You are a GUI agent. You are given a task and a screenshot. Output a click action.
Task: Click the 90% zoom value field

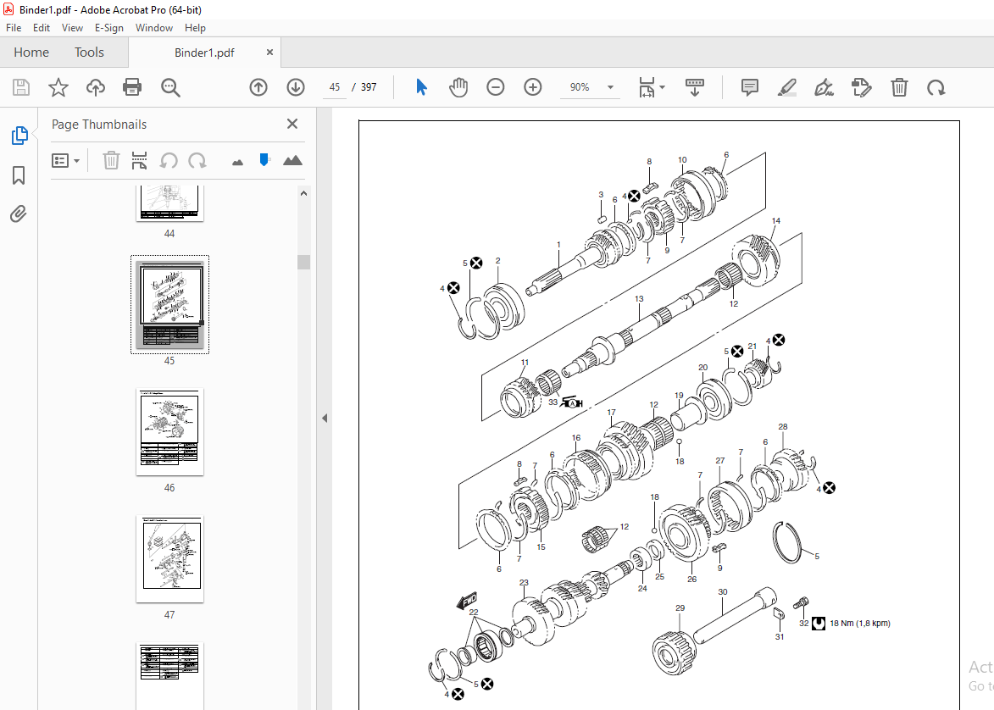coord(580,87)
